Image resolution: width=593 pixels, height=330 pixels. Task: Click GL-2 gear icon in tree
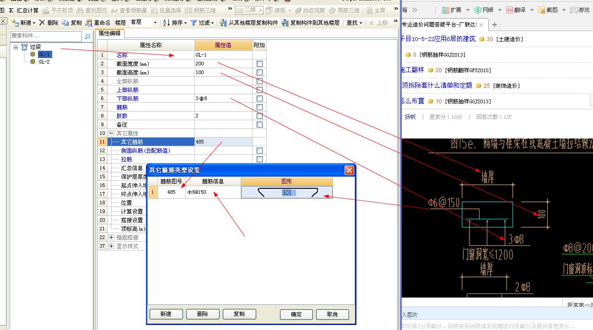coord(33,62)
